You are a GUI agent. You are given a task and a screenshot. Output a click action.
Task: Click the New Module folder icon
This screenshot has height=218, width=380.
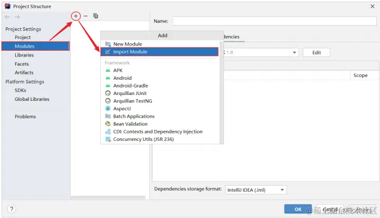(108, 44)
